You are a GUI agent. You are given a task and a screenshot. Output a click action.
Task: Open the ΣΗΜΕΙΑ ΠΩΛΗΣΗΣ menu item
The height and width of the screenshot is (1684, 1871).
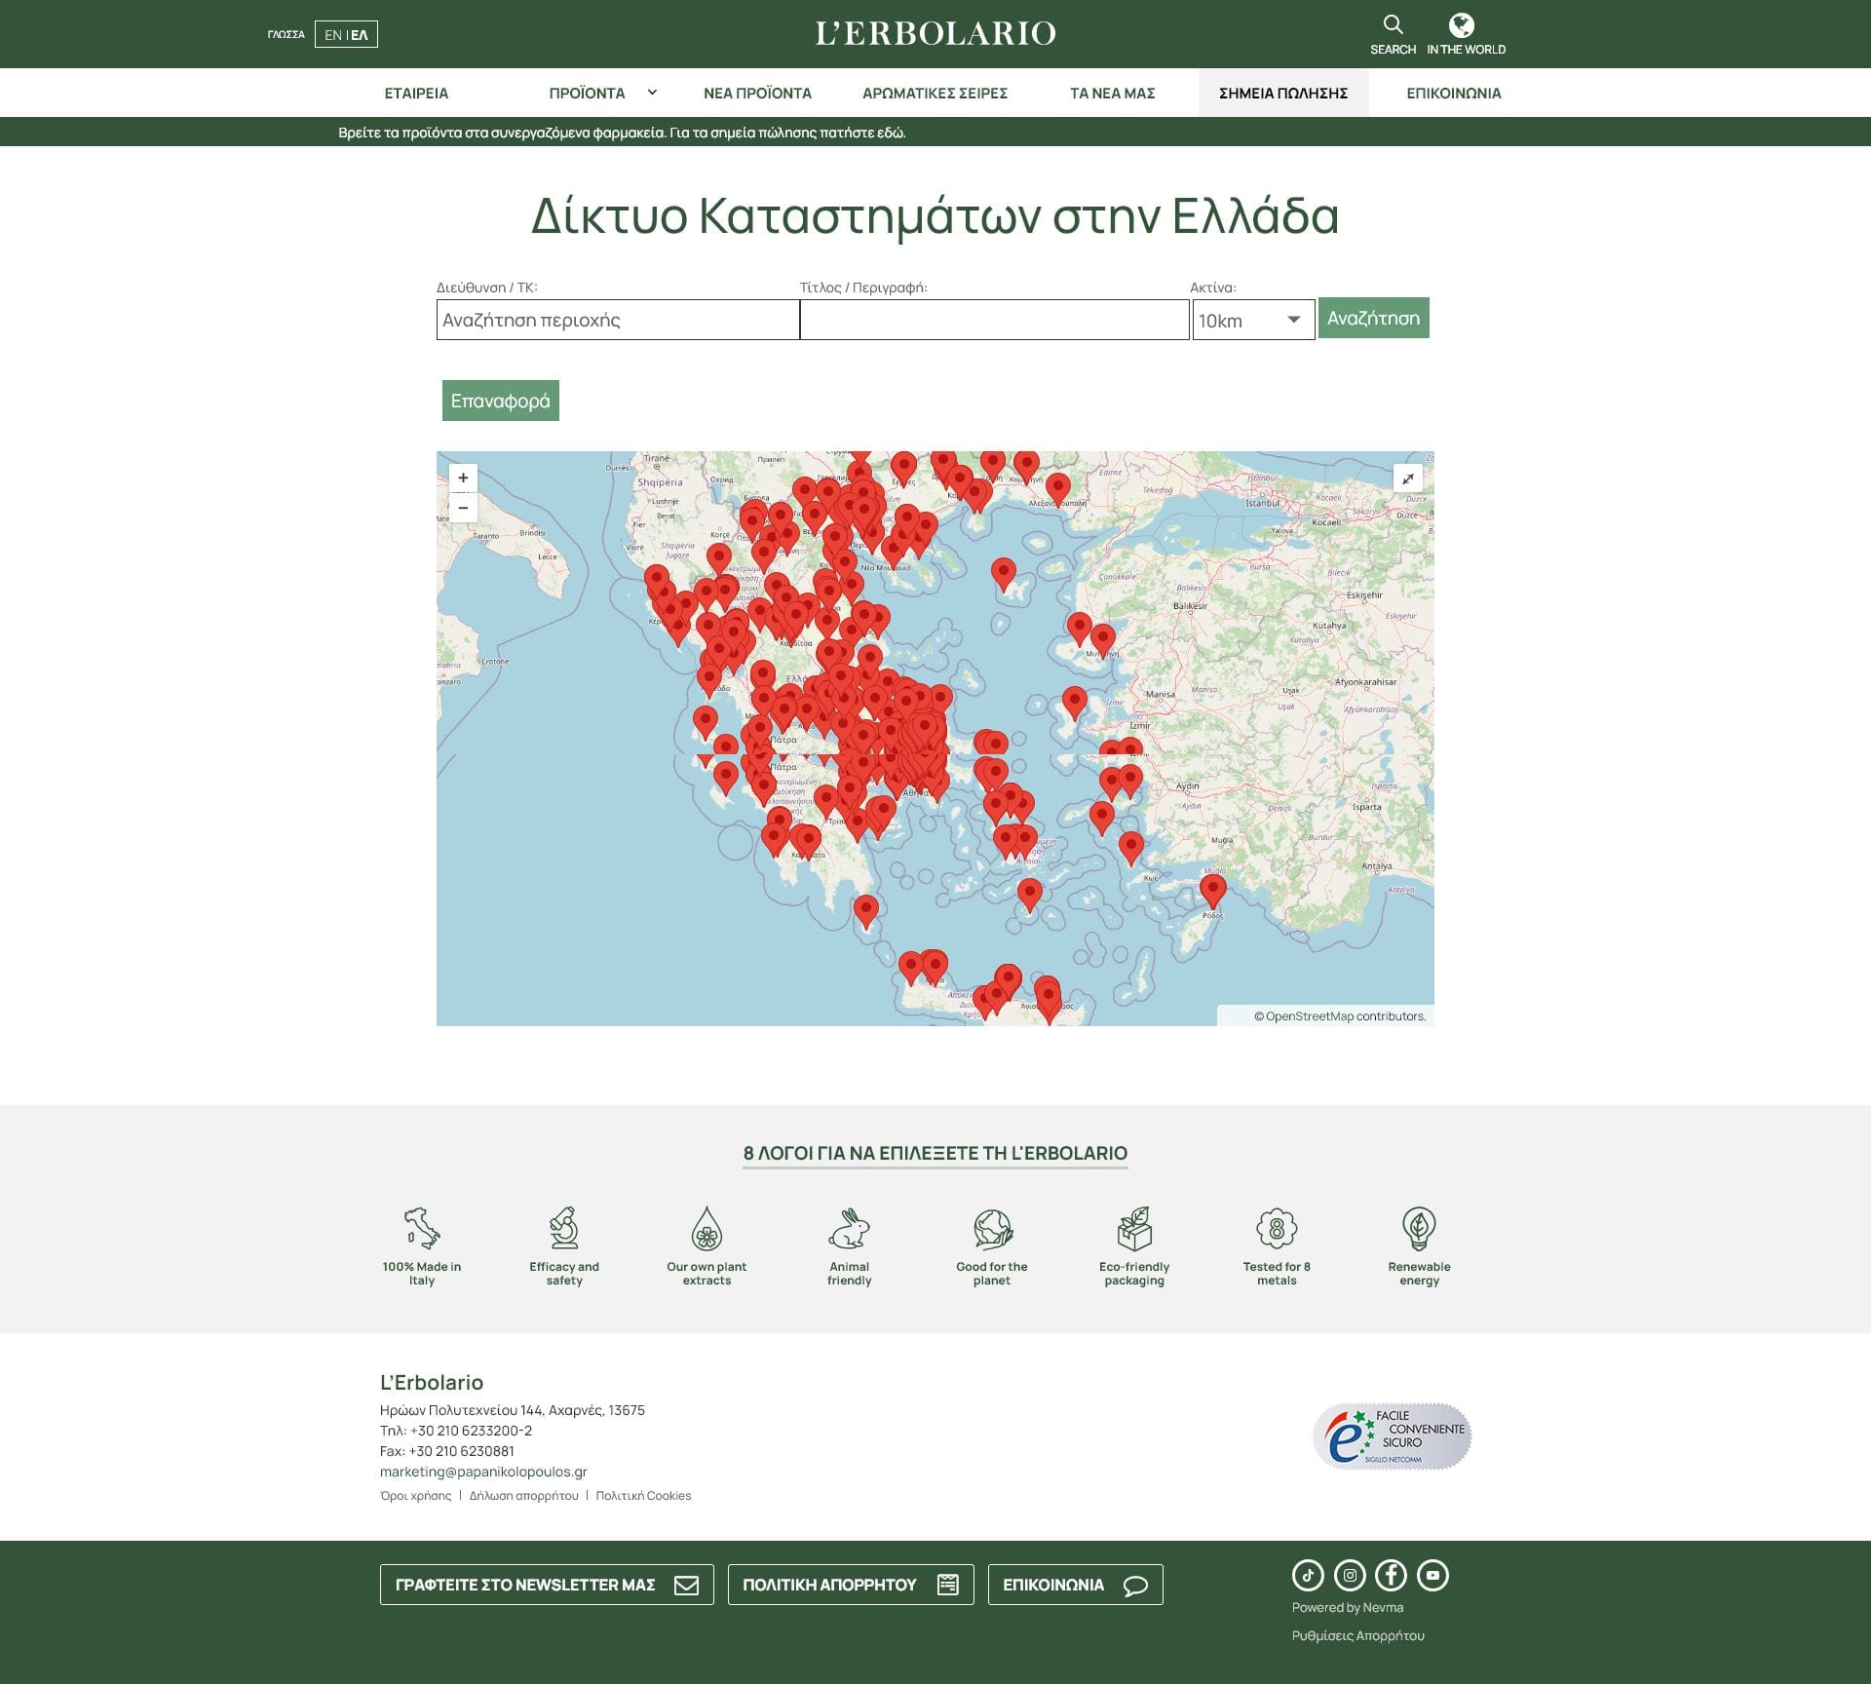[x=1282, y=94]
